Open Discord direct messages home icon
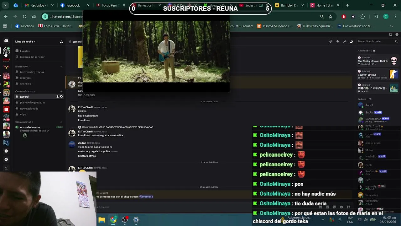This screenshot has height=226, width=401. pyautogui.click(x=6, y=41)
